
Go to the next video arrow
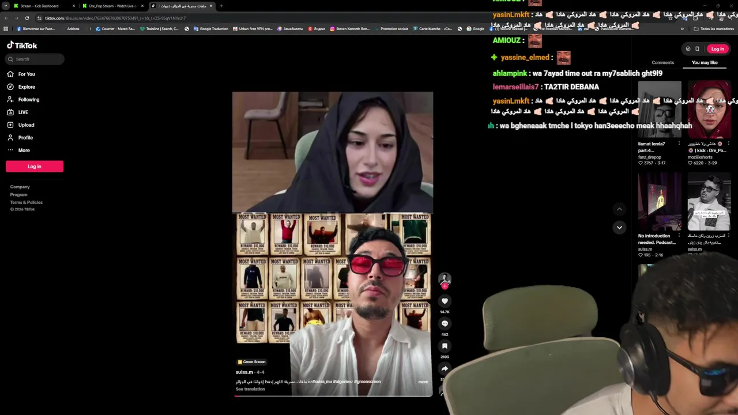coord(619,227)
